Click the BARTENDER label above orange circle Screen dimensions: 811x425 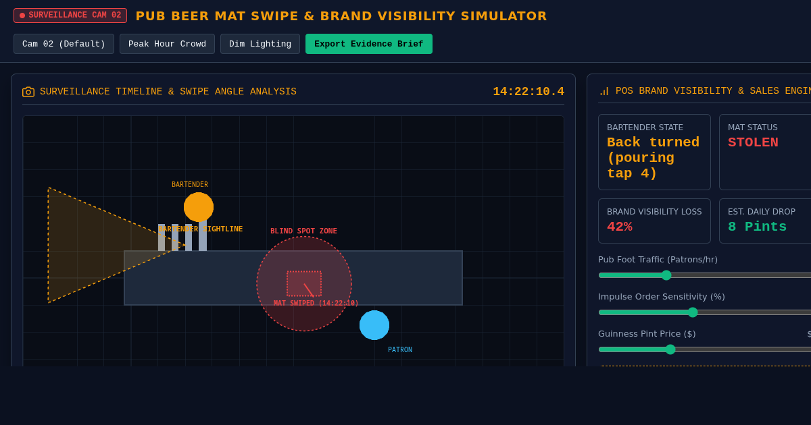click(190, 185)
